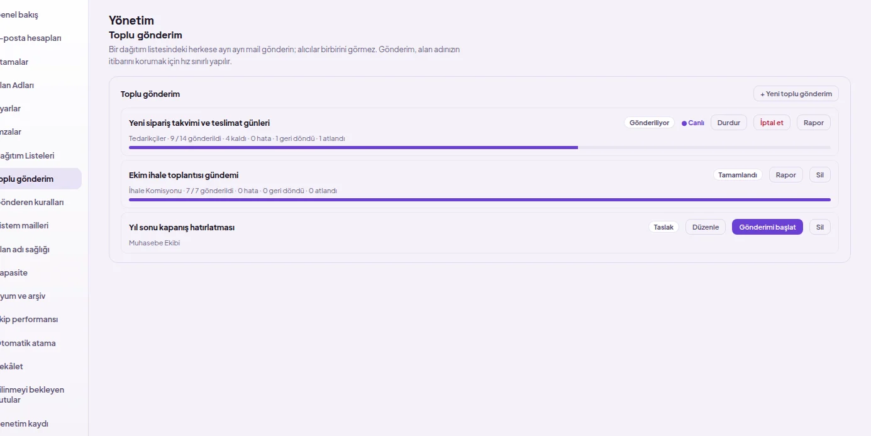Click the Ekim ihale toplantısı completed progress bar
The width and height of the screenshot is (871, 436).
(x=480, y=200)
